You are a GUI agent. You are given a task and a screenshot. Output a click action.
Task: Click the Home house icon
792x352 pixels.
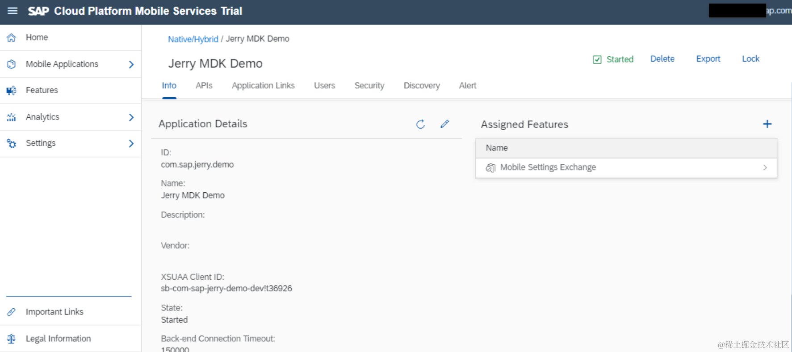(12, 37)
